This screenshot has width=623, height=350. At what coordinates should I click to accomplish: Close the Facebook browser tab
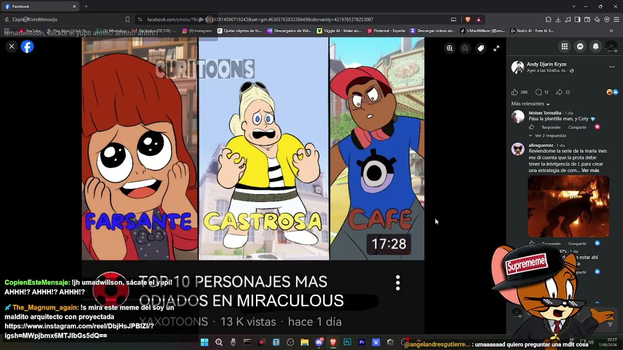(x=74, y=6)
